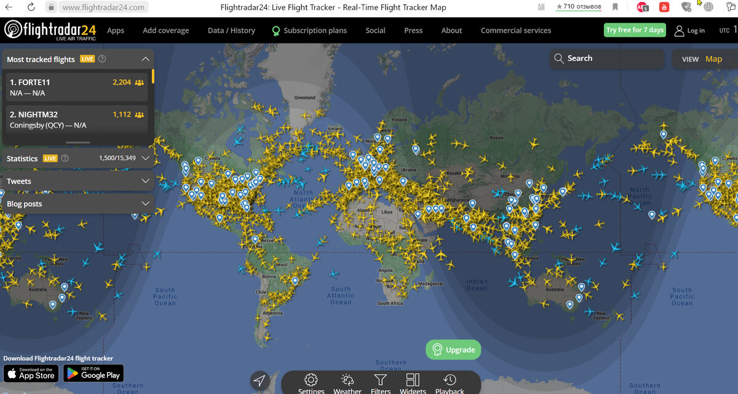The height and width of the screenshot is (394, 738).
Task: Open the Weather layer icon
Action: point(347,380)
